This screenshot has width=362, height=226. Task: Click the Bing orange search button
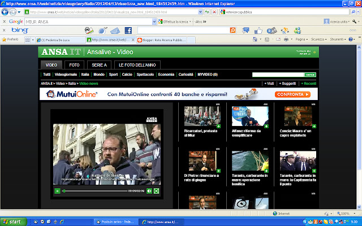[x=232, y=30]
